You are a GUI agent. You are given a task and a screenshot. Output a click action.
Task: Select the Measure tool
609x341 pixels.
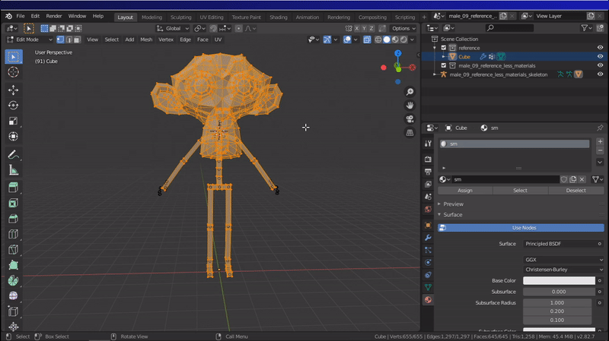13,170
